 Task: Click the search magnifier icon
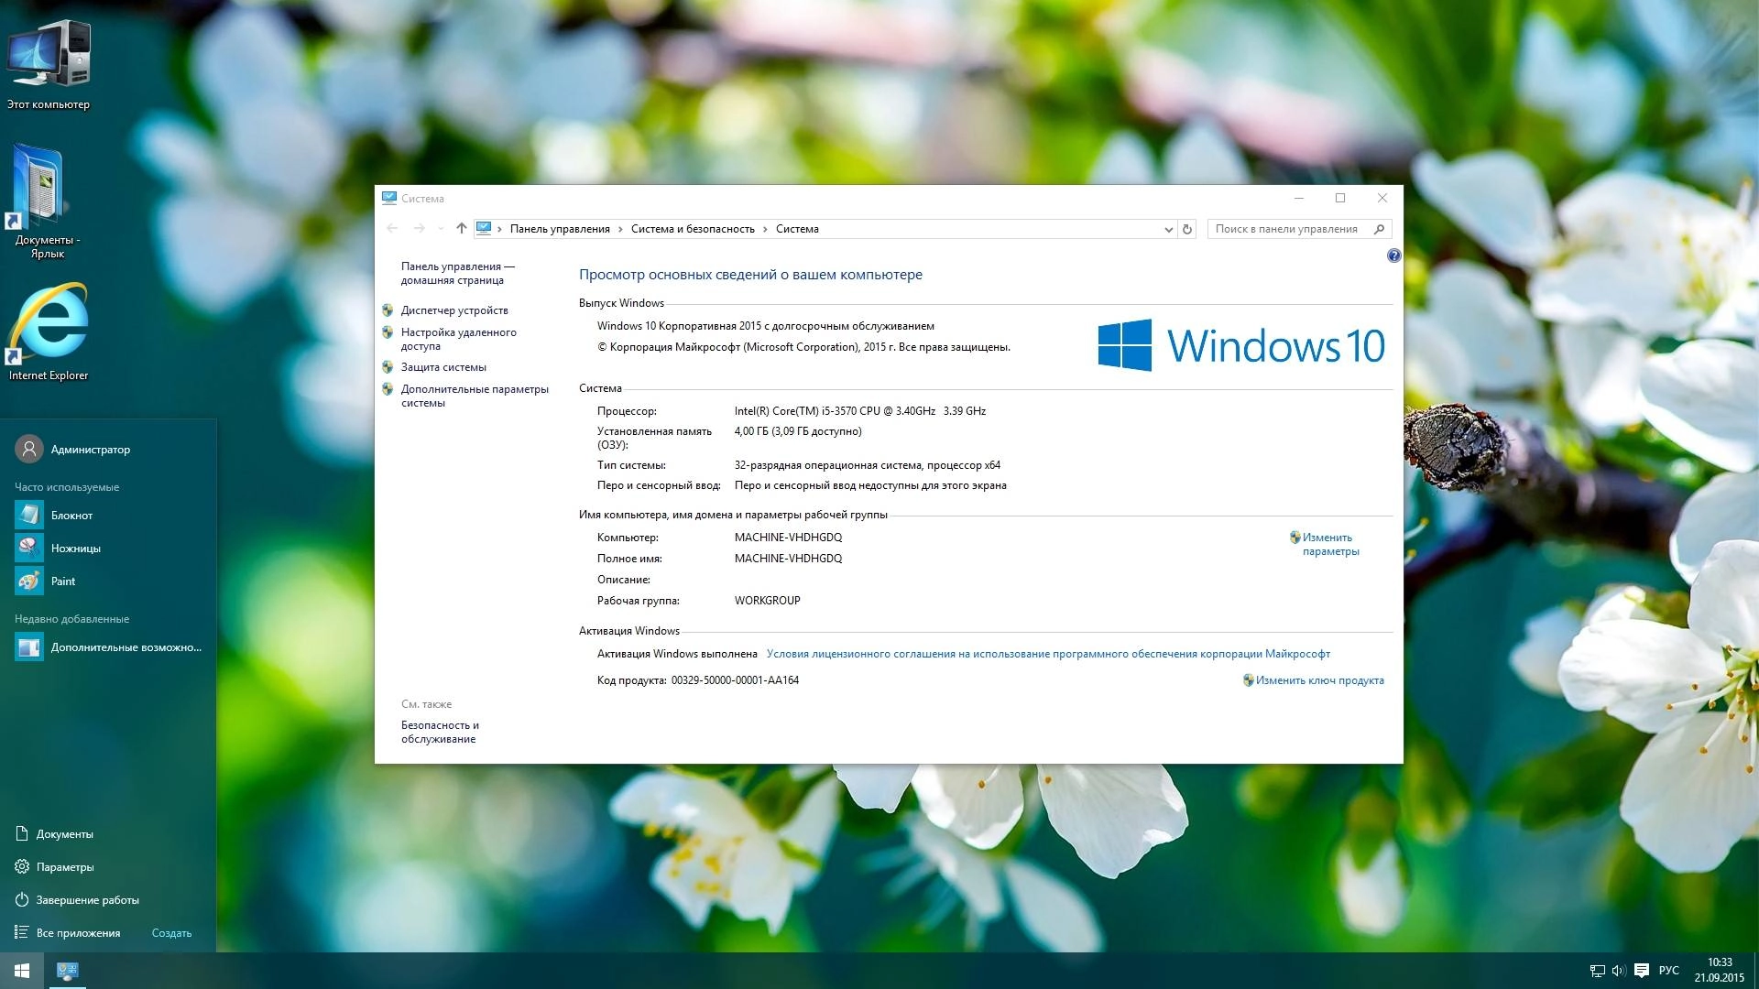pyautogui.click(x=1379, y=229)
